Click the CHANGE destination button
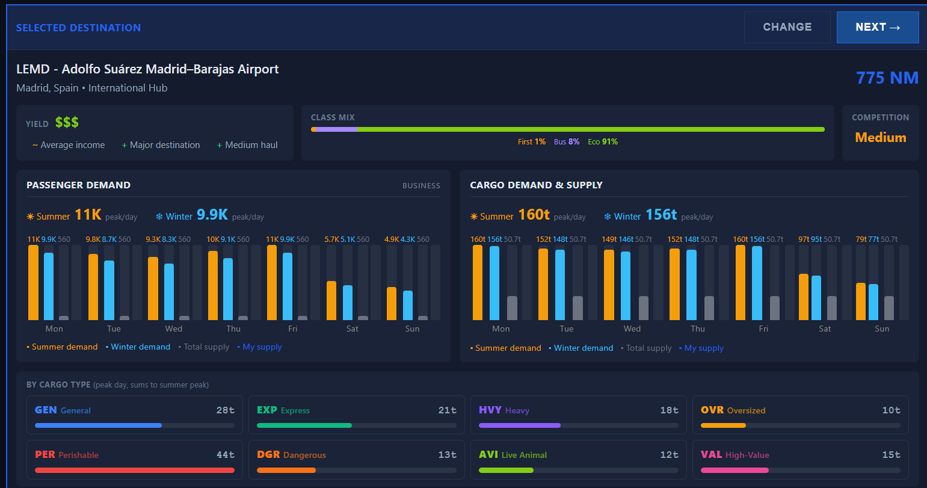 click(x=787, y=27)
